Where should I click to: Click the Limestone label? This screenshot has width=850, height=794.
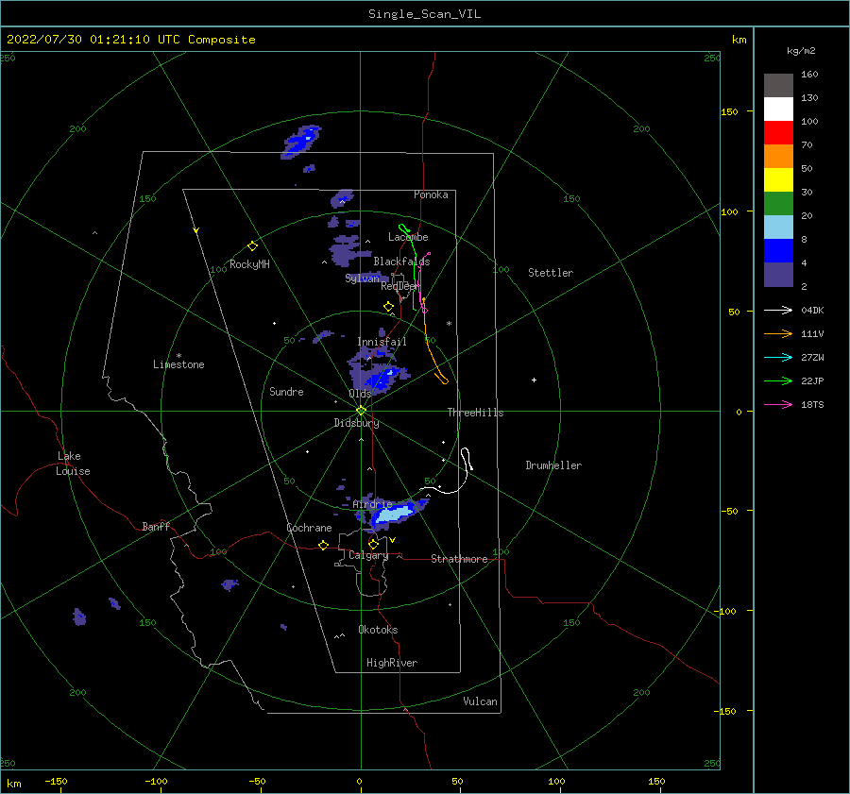[x=178, y=364]
